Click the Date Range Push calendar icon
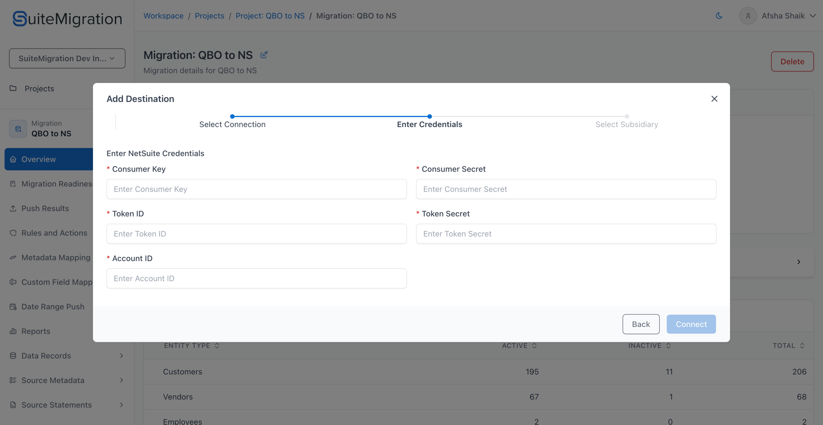823x425 pixels. tap(13, 307)
